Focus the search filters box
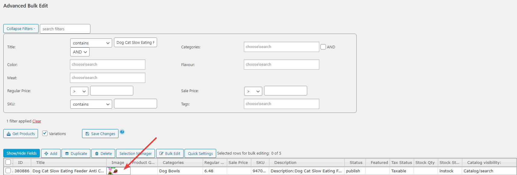 [x=65, y=29]
